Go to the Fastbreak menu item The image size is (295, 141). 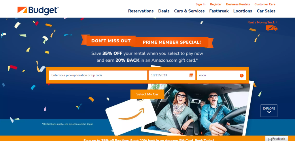219,11
